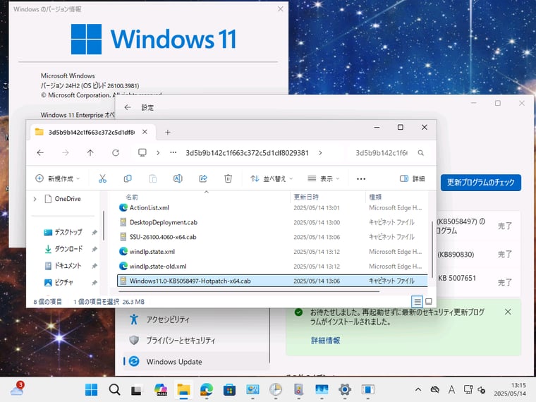Go back in File Explorer
Image resolution: width=536 pixels, height=402 pixels.
coord(40,153)
